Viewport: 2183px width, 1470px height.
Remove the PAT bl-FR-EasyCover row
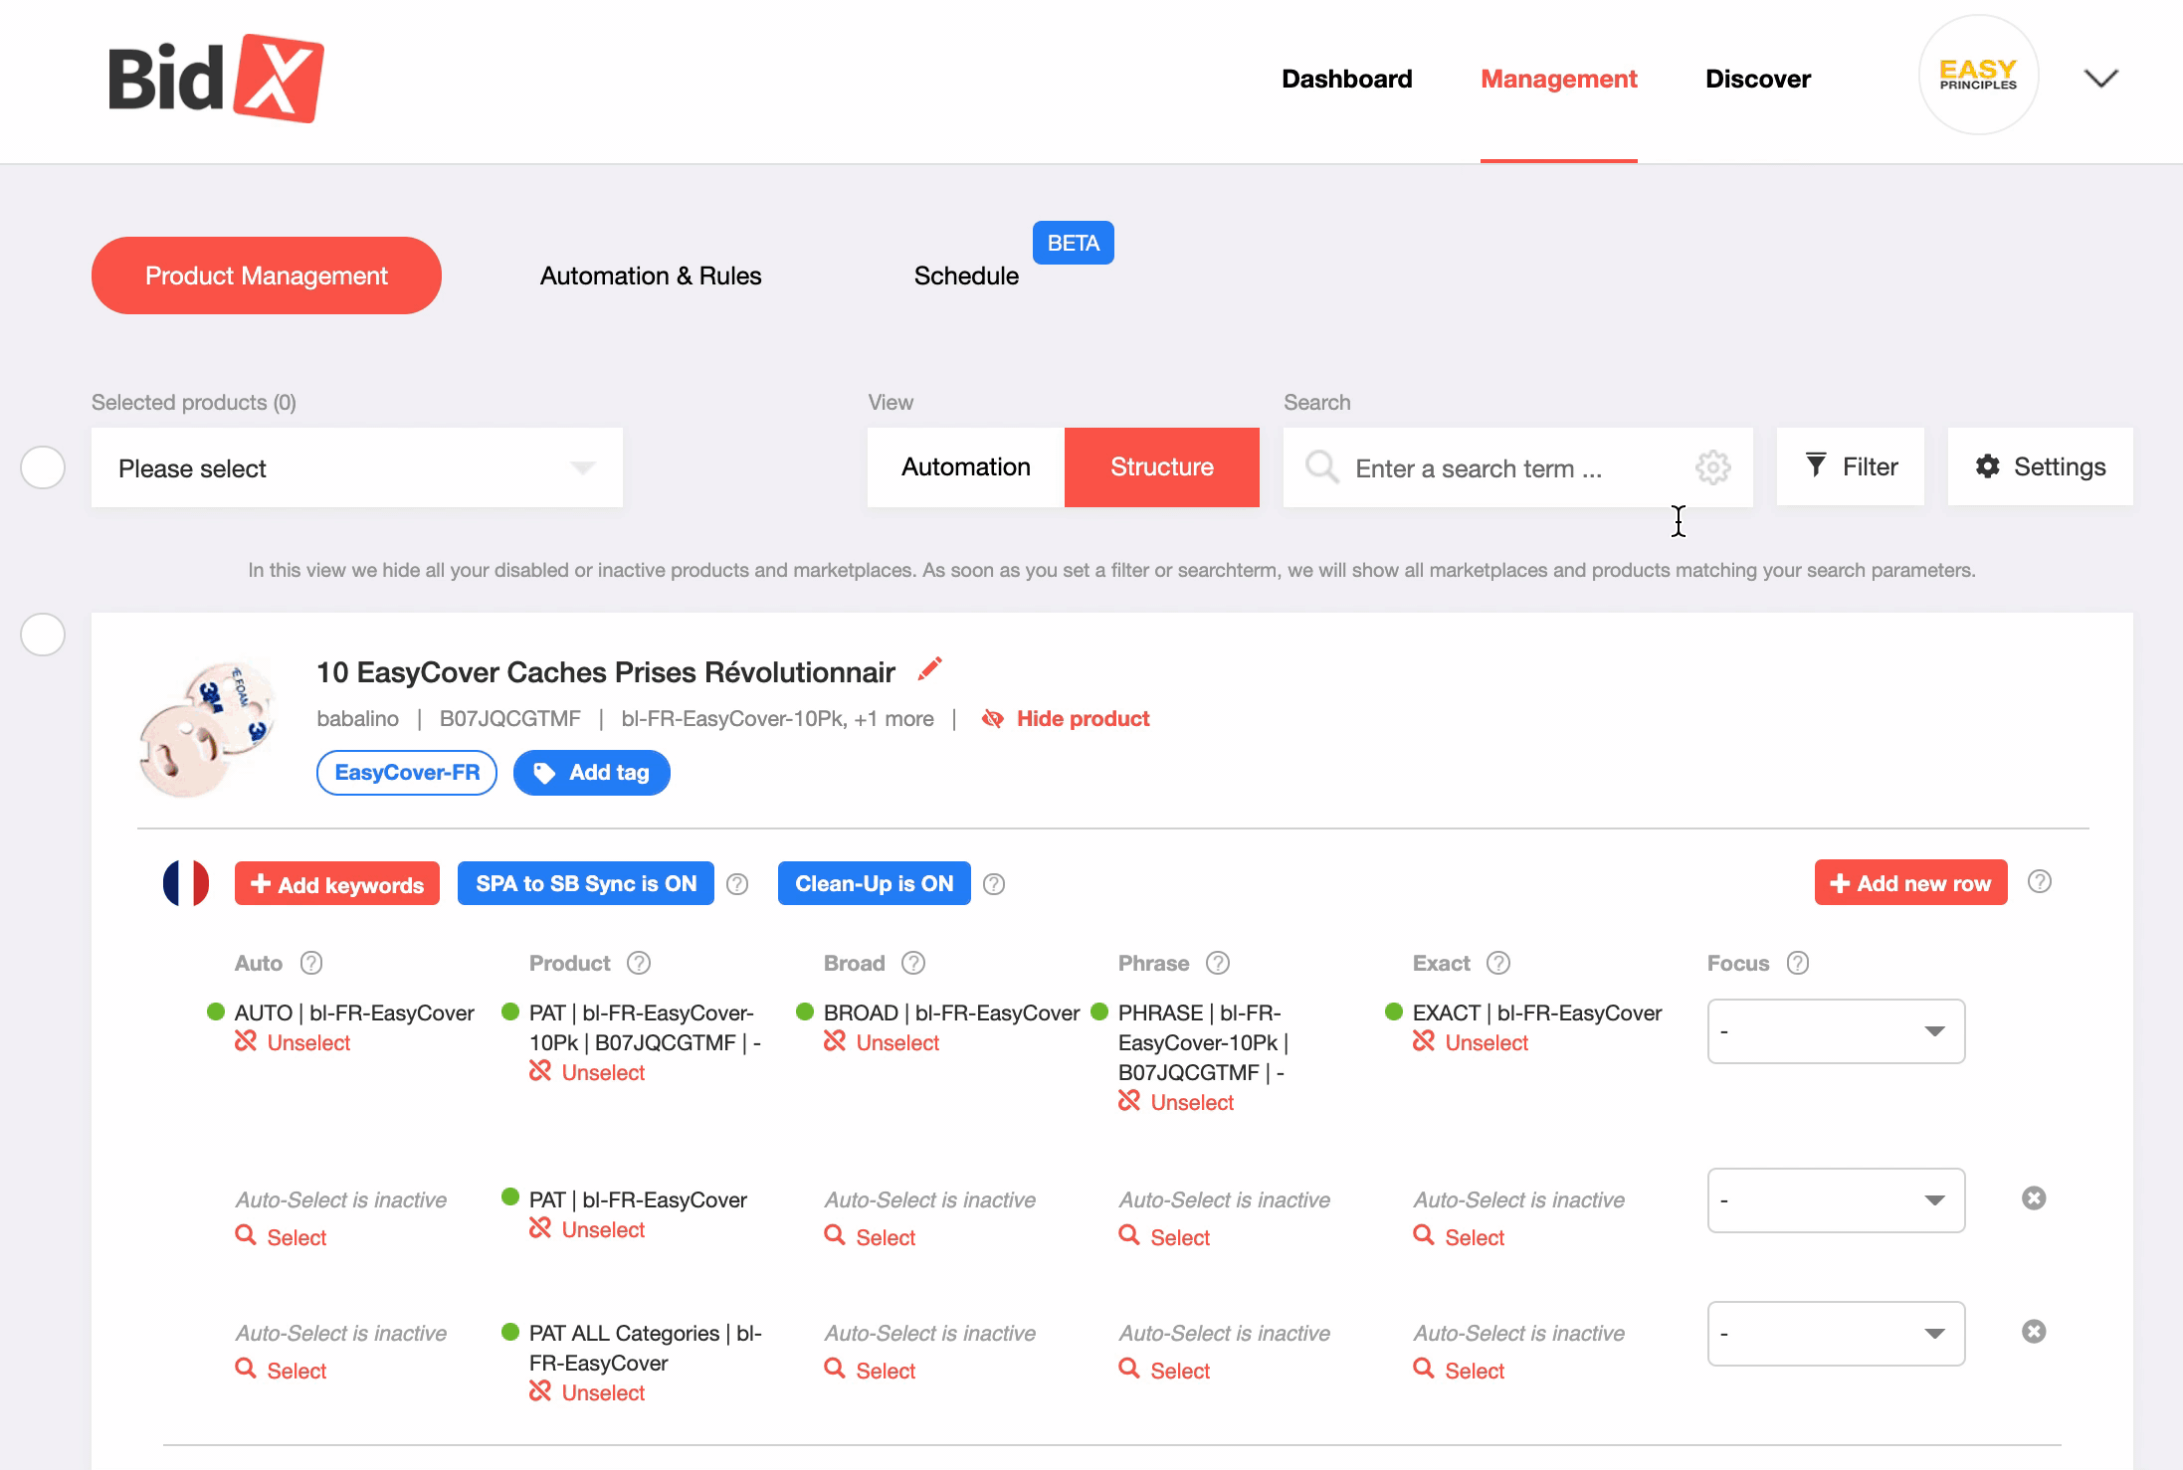(2034, 1198)
